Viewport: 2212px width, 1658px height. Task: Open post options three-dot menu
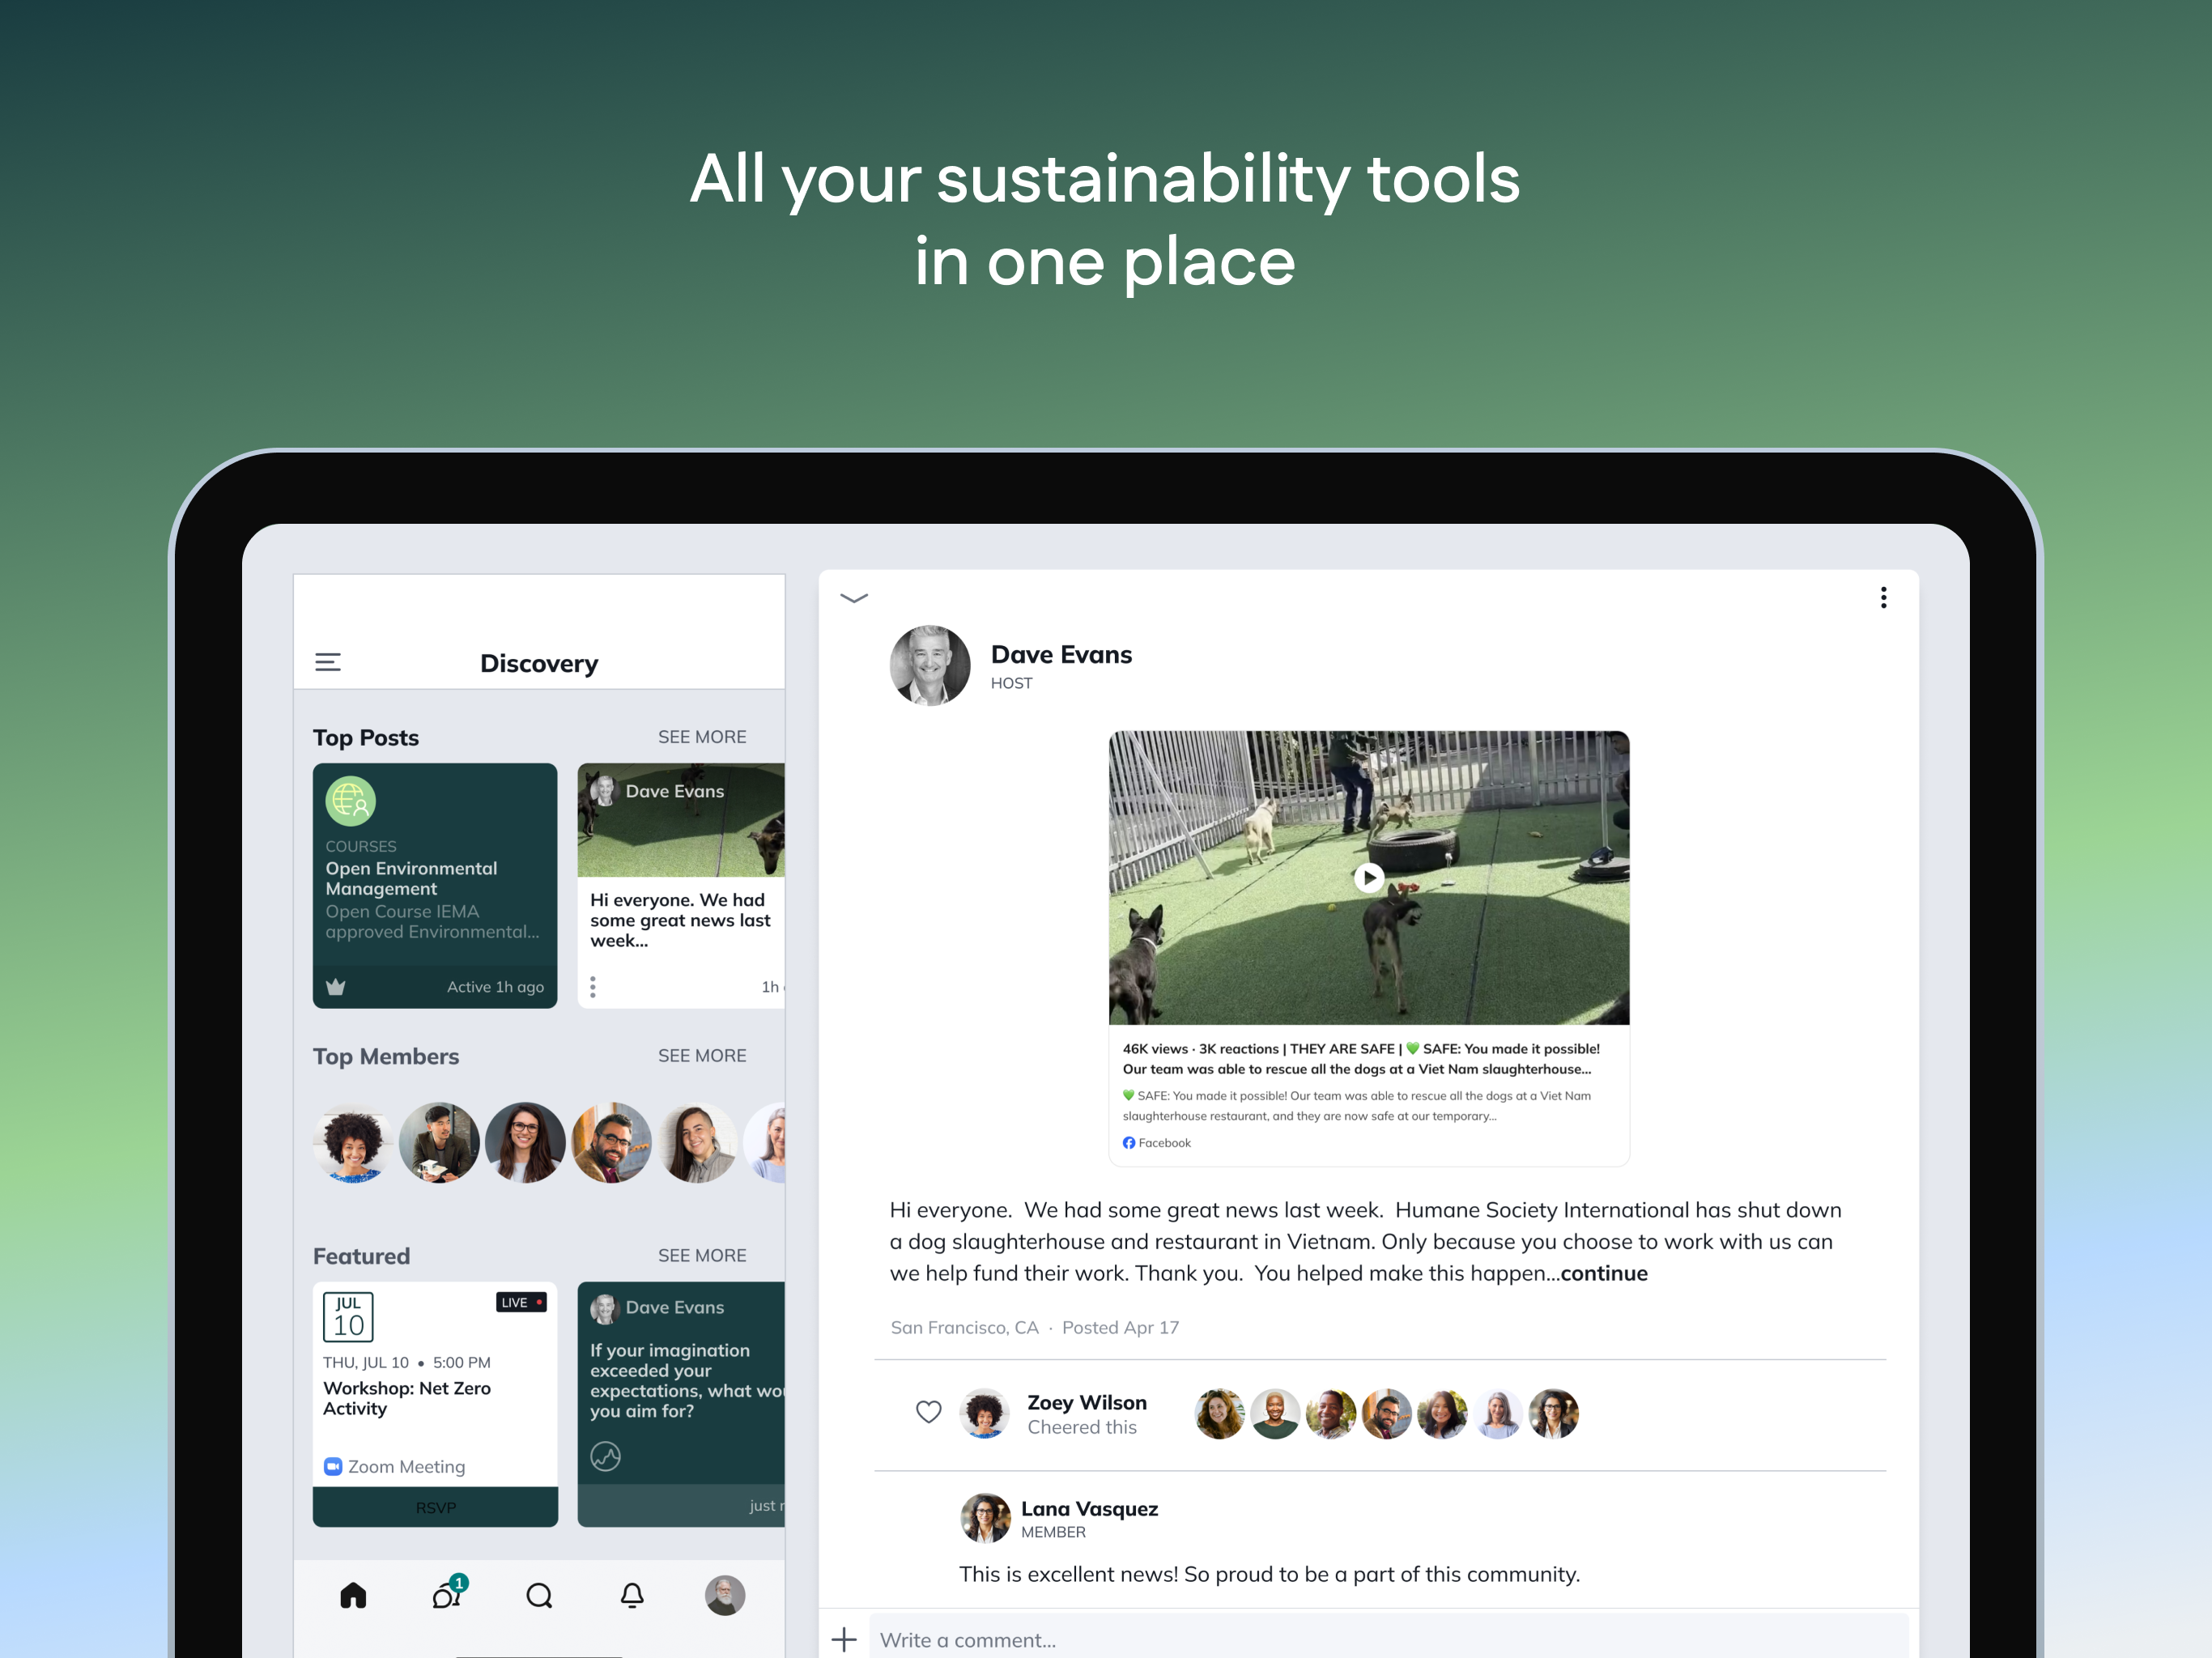coord(1884,598)
